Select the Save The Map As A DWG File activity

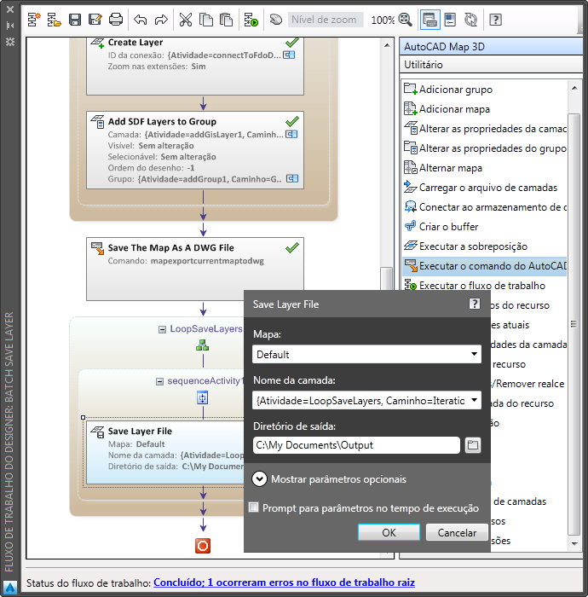pos(195,269)
